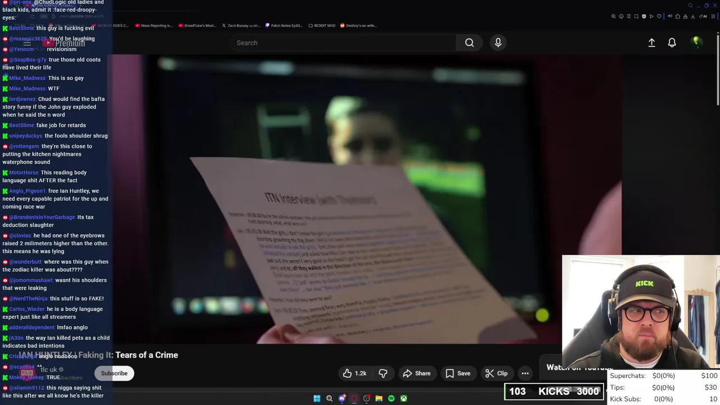The height and width of the screenshot is (405, 720).
Task: Toggle the browser tab sound speaker icon
Action: pyautogui.click(x=670, y=16)
